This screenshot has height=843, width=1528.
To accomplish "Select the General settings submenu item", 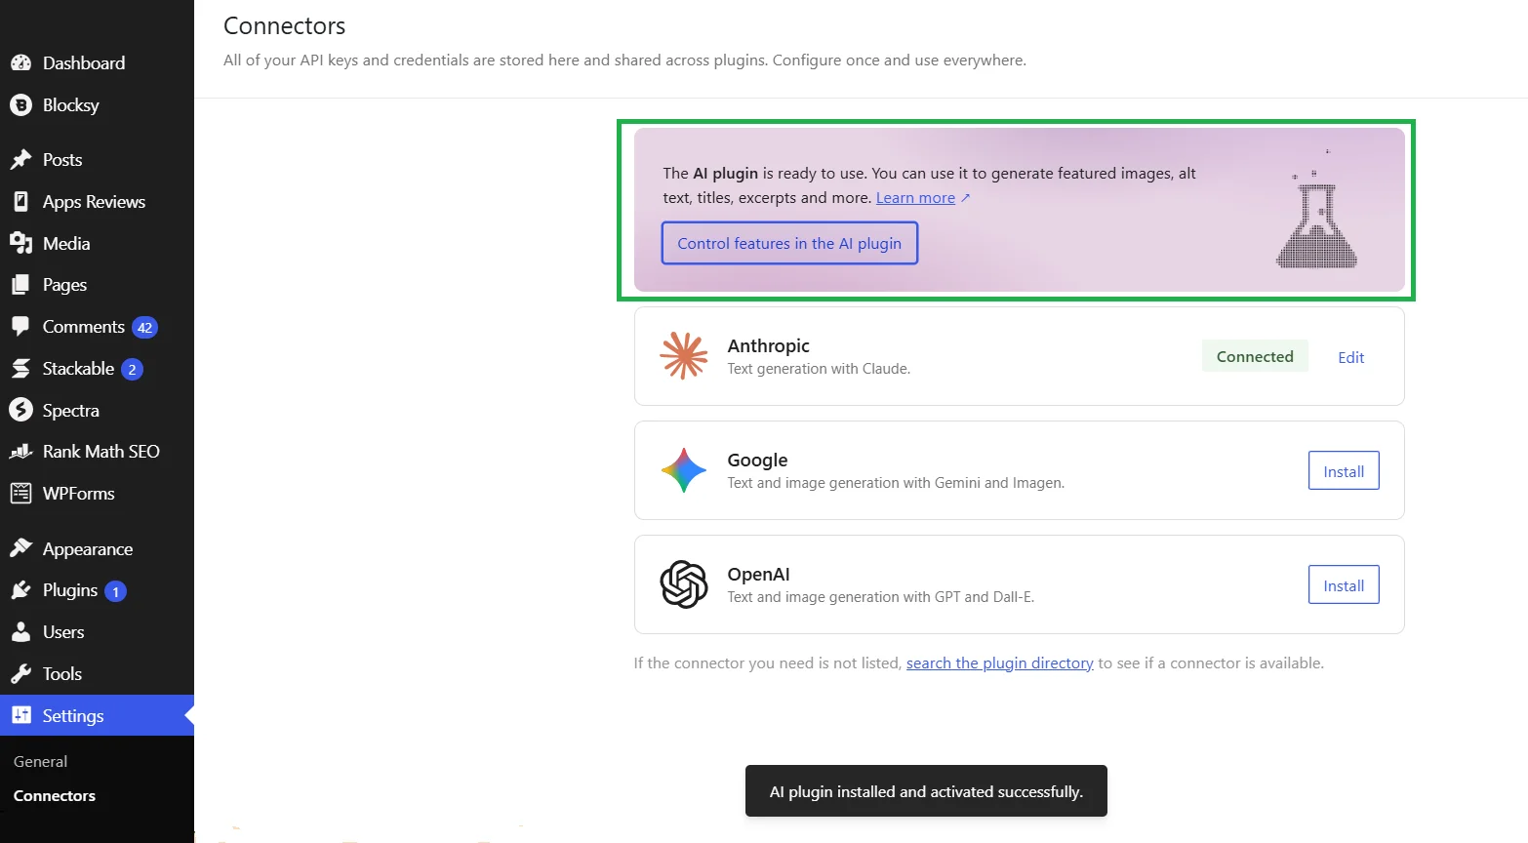I will [40, 761].
